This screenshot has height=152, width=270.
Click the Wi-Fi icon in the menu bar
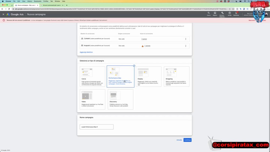click(245, 1)
